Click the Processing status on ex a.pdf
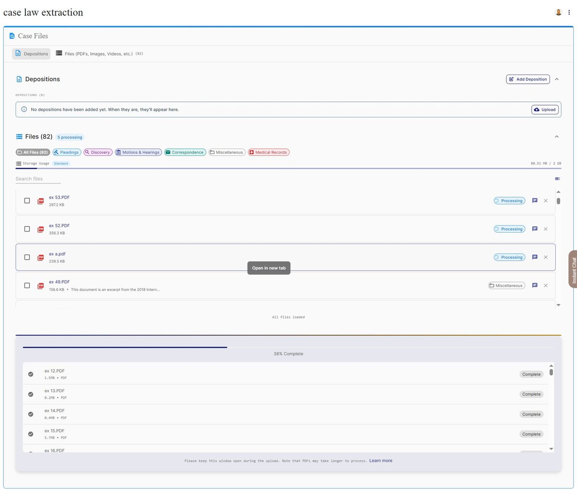 509,257
